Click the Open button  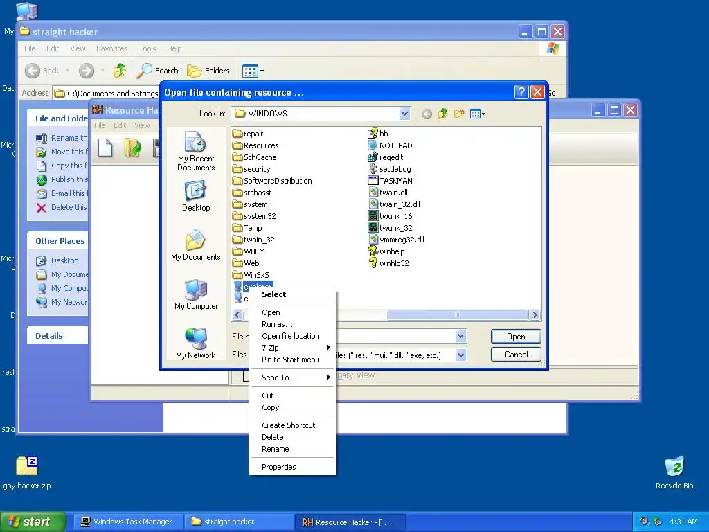[516, 336]
